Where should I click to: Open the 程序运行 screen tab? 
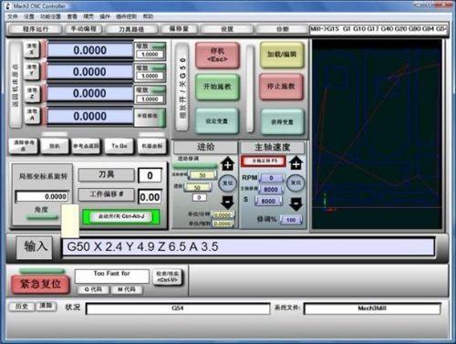[36, 29]
